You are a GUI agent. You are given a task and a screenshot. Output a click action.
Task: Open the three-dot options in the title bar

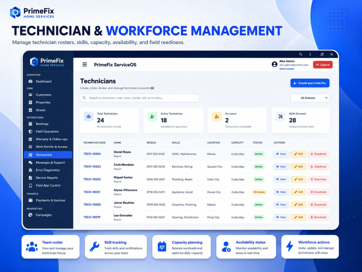(x=310, y=54)
